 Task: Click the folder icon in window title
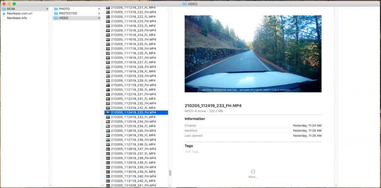coord(184,4)
